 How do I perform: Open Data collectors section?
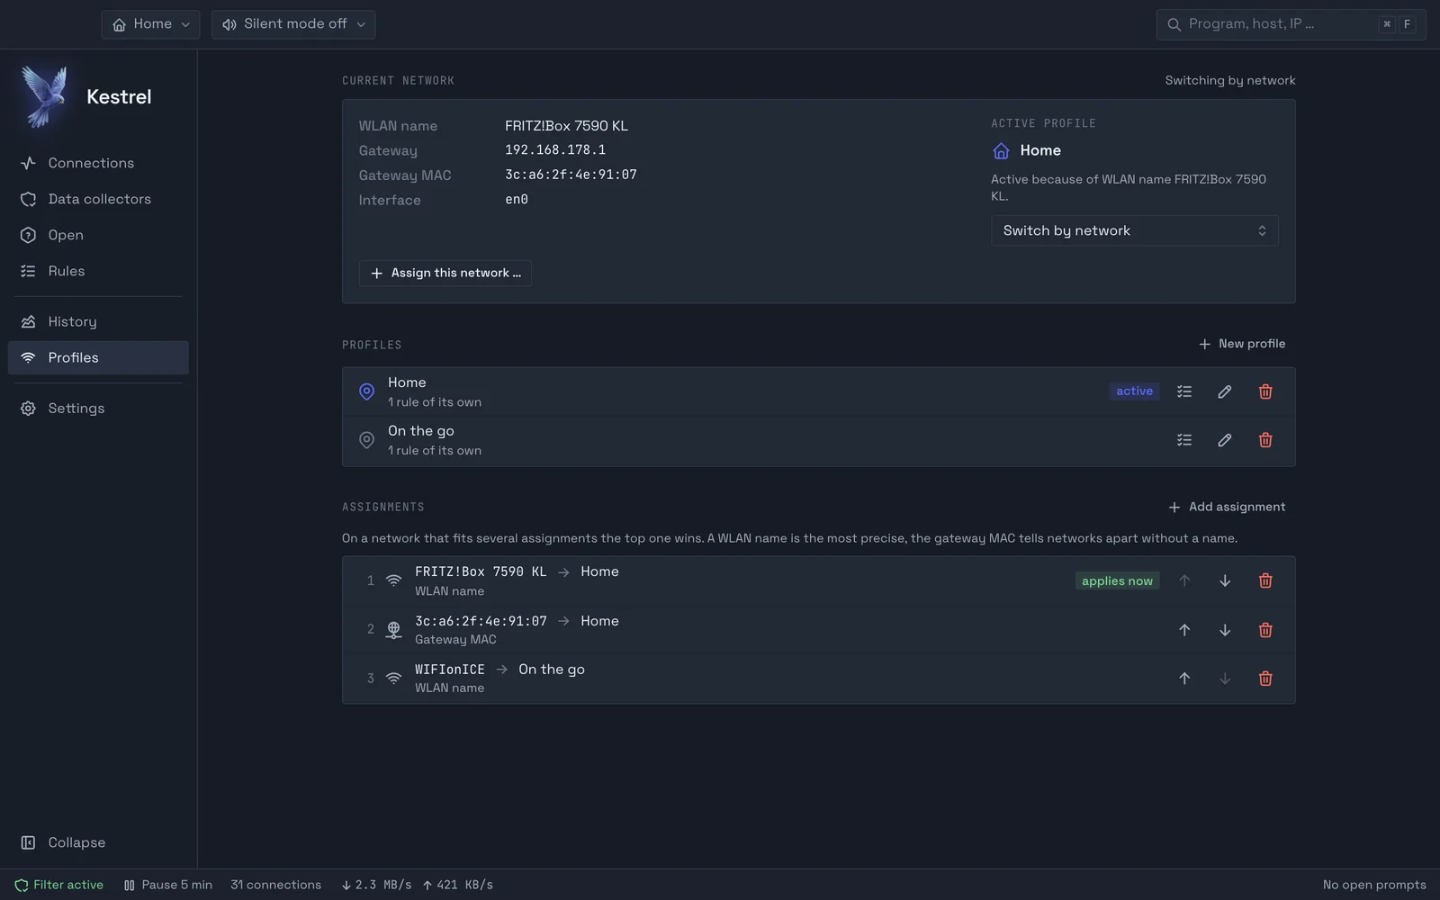point(98,199)
